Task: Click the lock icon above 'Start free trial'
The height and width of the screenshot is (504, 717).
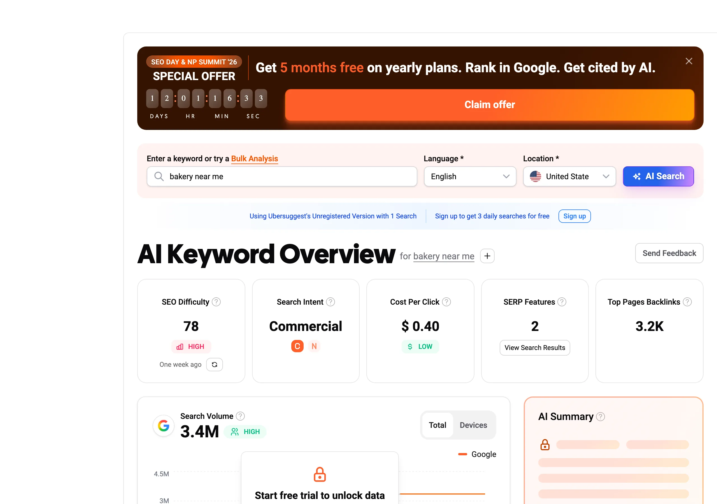Action: click(320, 474)
